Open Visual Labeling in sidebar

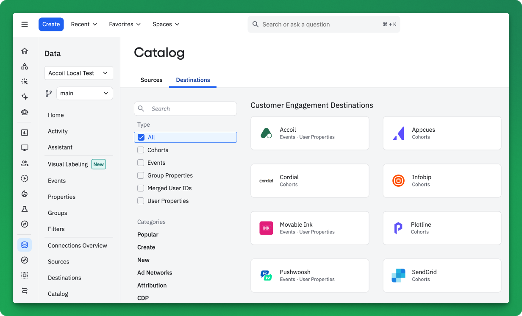tap(68, 164)
